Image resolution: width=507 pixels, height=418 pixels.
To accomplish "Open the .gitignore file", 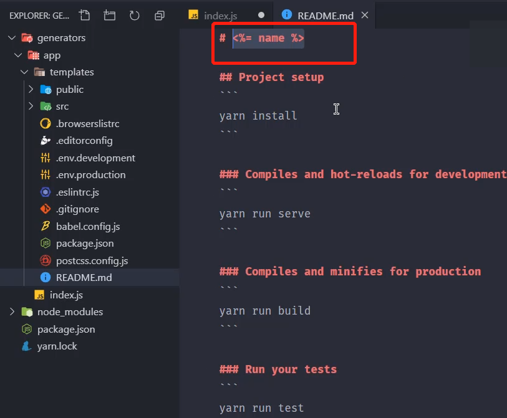I will pyautogui.click(x=77, y=209).
